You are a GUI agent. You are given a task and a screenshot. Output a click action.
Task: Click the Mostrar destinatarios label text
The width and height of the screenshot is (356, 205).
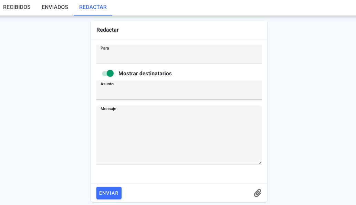[x=145, y=74]
